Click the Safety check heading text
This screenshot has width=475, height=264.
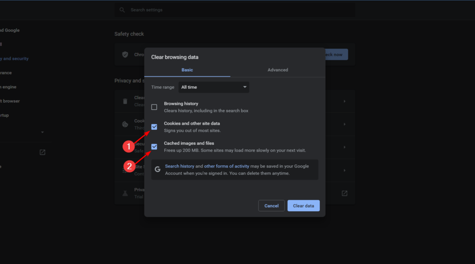pyautogui.click(x=129, y=34)
